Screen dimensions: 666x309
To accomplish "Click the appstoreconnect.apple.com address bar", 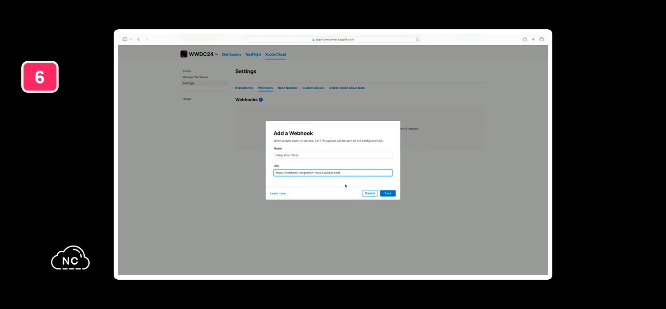I will point(333,40).
